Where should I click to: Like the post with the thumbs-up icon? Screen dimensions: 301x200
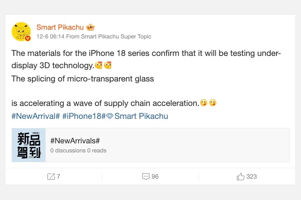241,177
